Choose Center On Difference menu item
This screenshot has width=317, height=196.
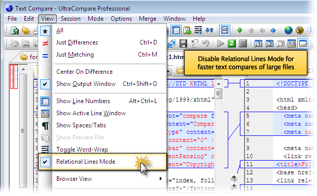102,72
